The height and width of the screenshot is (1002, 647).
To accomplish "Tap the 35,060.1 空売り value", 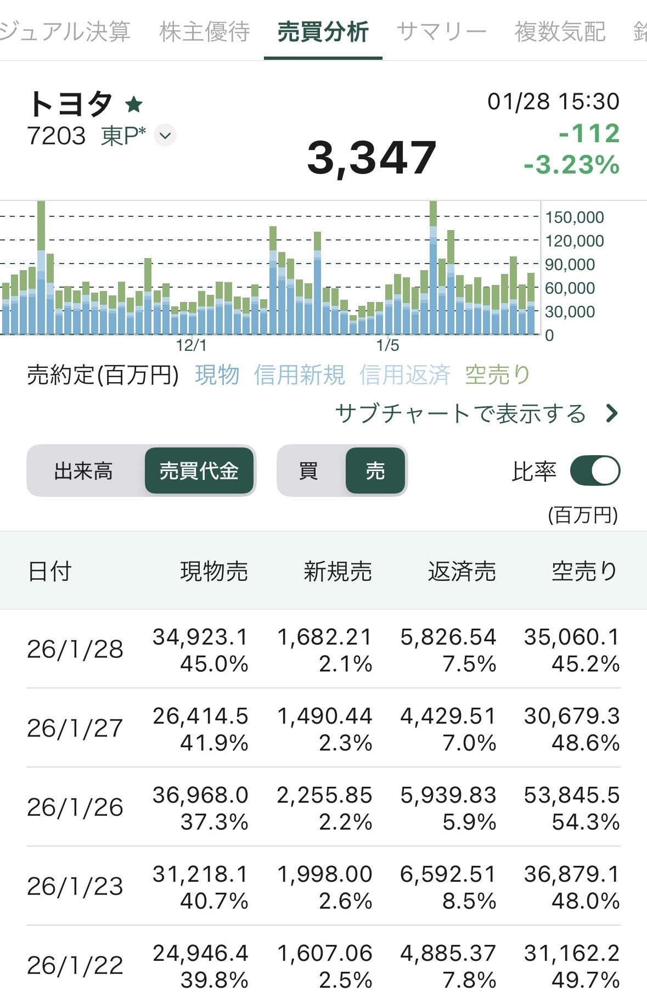I will 572,637.
